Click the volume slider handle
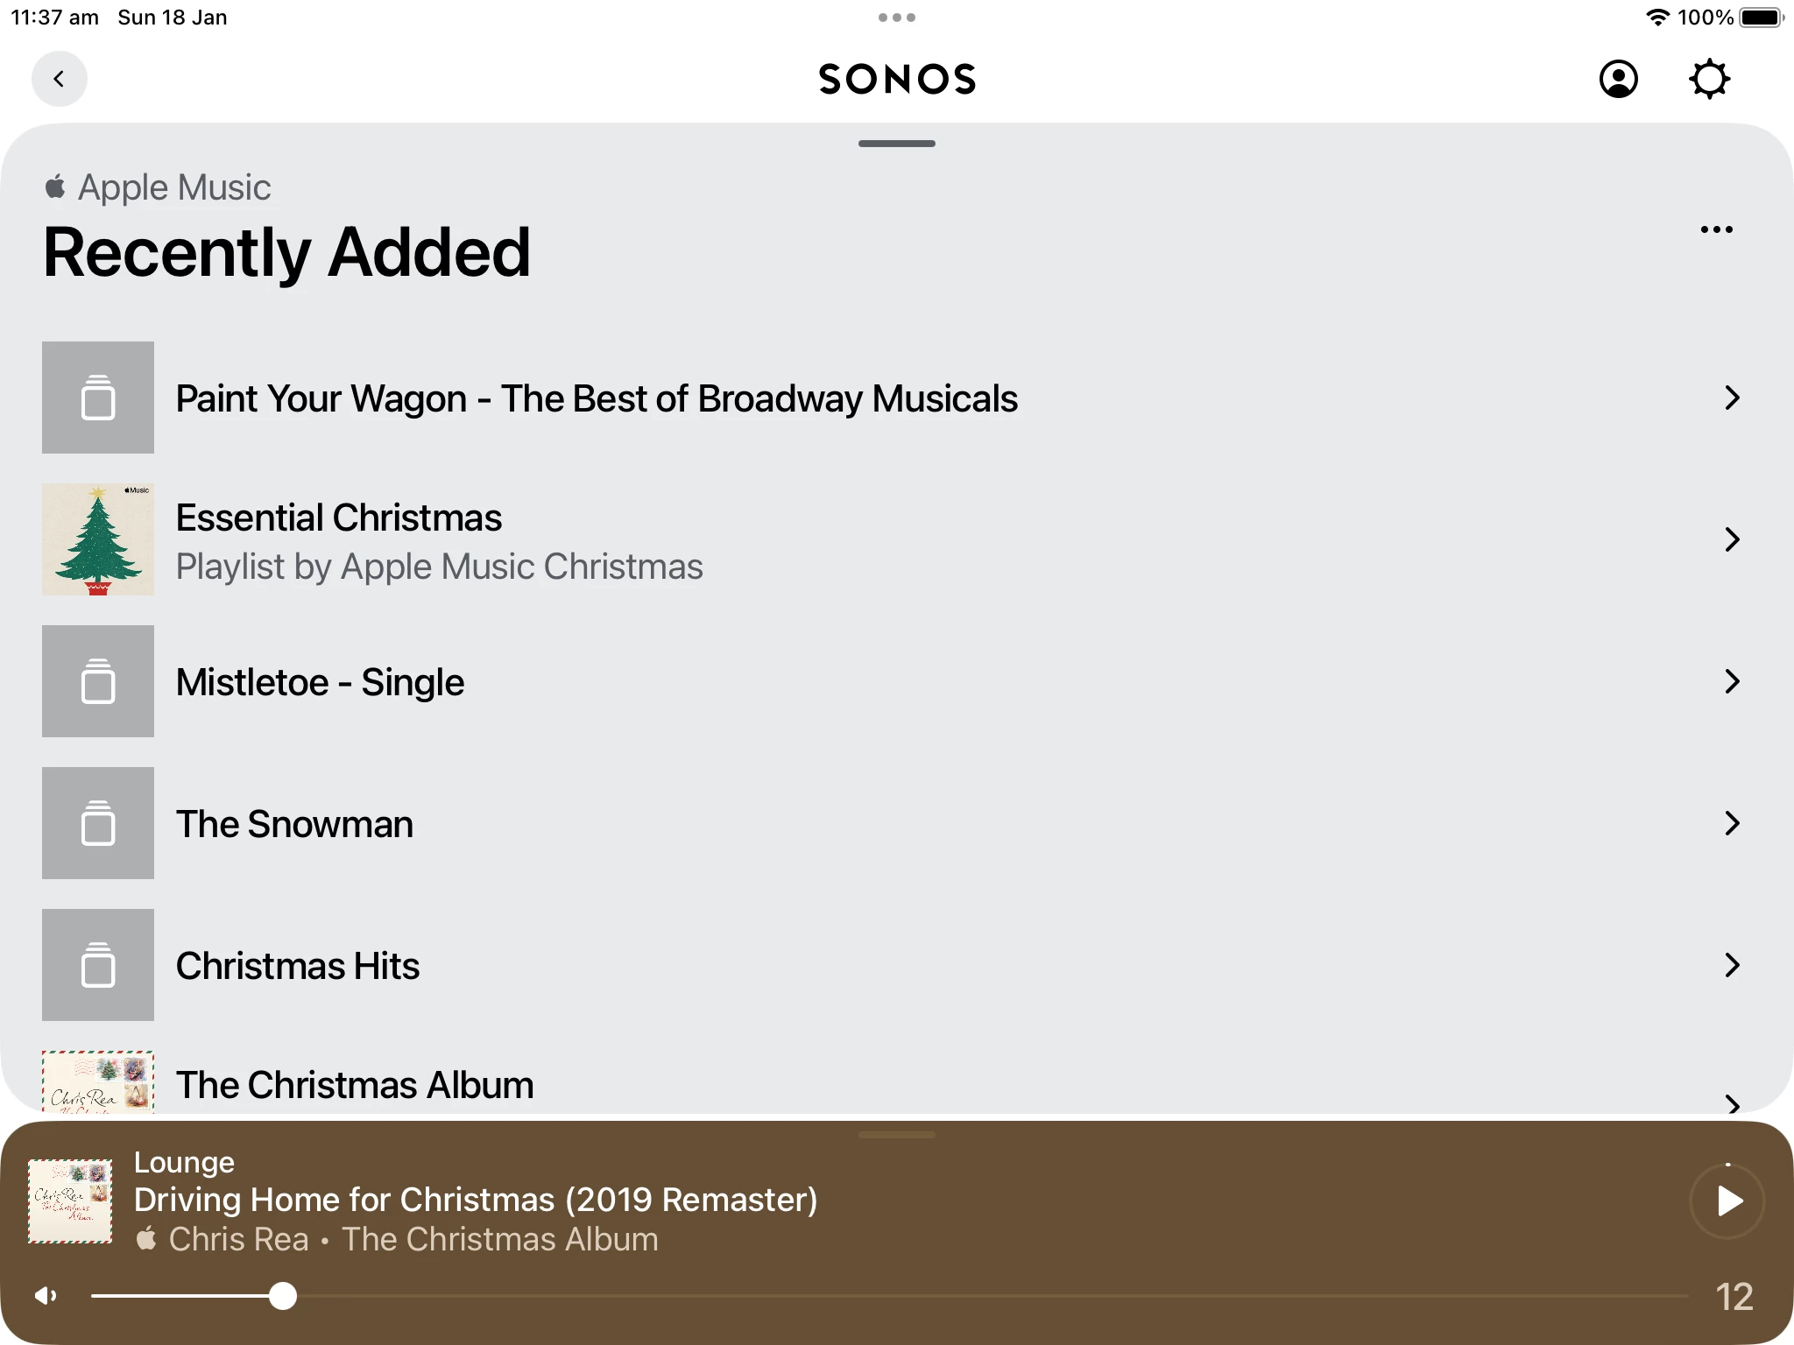Image resolution: width=1794 pixels, height=1345 pixels. point(283,1295)
